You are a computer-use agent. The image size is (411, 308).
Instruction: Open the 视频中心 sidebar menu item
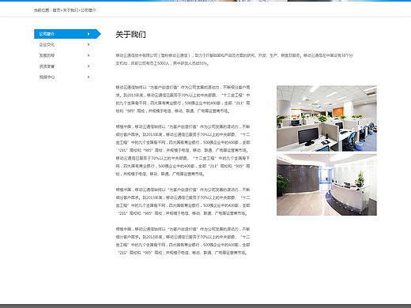tap(47, 77)
